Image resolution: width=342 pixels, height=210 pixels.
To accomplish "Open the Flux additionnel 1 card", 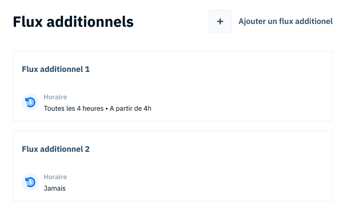I will 173,86.
